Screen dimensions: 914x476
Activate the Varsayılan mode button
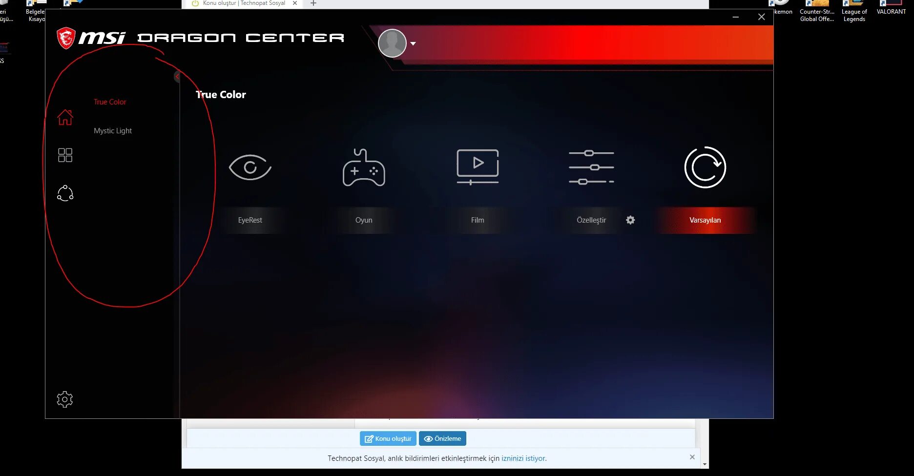click(x=705, y=220)
